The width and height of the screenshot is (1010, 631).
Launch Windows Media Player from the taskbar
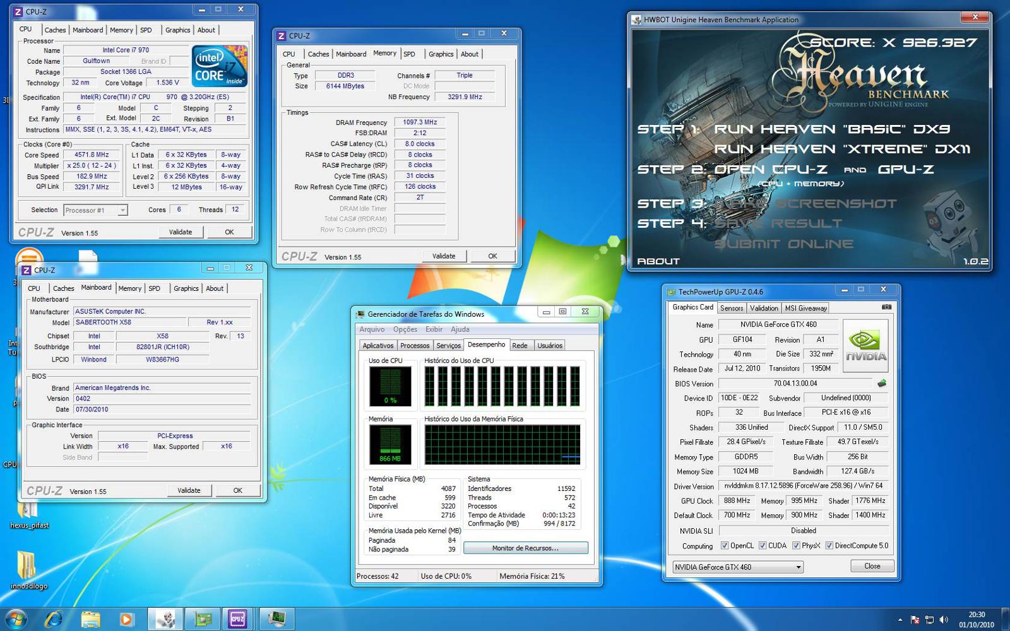click(126, 619)
